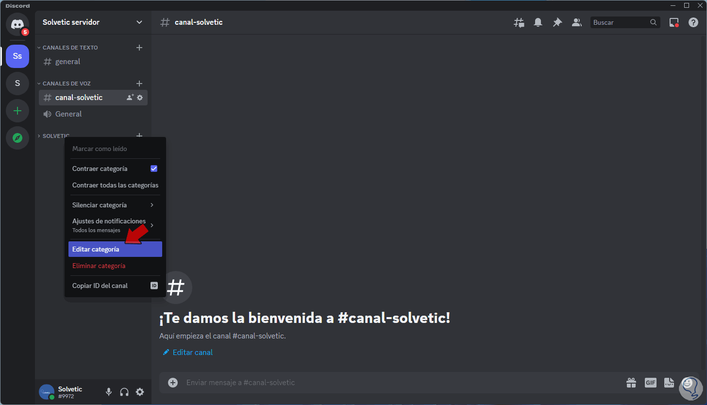
Task: Close the Discord window
Action: pos(699,5)
